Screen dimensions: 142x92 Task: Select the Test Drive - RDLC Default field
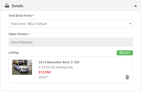pos(71,24)
